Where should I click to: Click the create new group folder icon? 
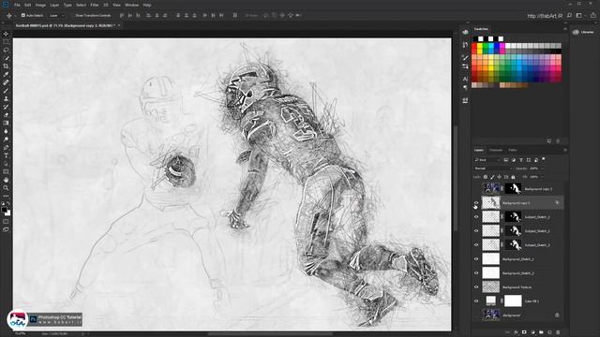pos(541,332)
